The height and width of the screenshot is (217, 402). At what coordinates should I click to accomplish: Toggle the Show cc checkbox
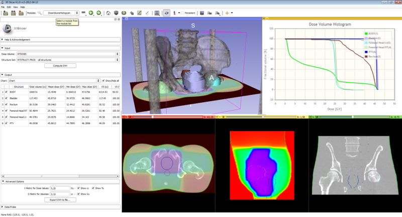pos(78,188)
